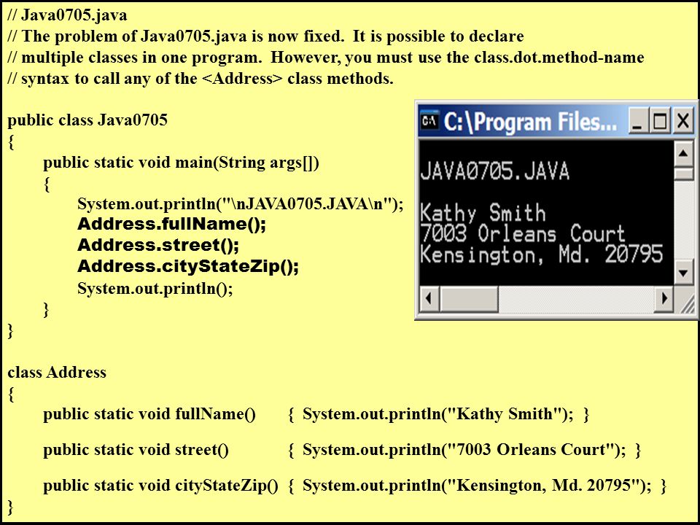Minimize the C:\Program Files console window

coord(638,120)
